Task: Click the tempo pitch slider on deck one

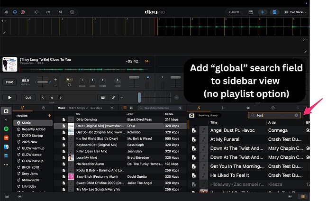Action: pos(43,82)
